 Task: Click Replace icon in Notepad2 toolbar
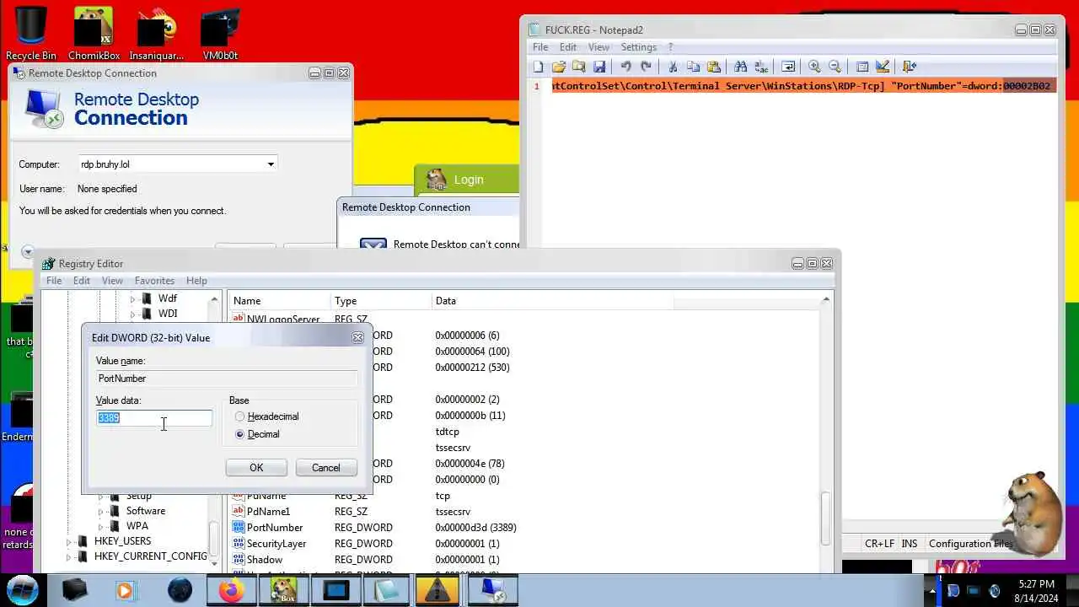[760, 67]
